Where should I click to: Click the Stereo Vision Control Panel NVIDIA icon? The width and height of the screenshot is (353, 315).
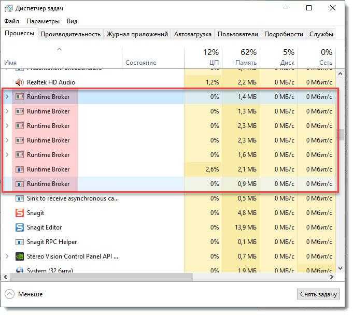coord(20,256)
